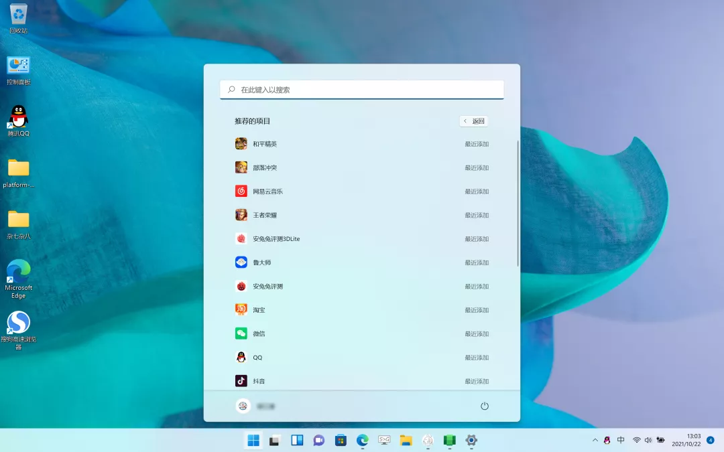724x452 pixels.
Task: Select 网易云音乐 text label
Action: (267, 192)
